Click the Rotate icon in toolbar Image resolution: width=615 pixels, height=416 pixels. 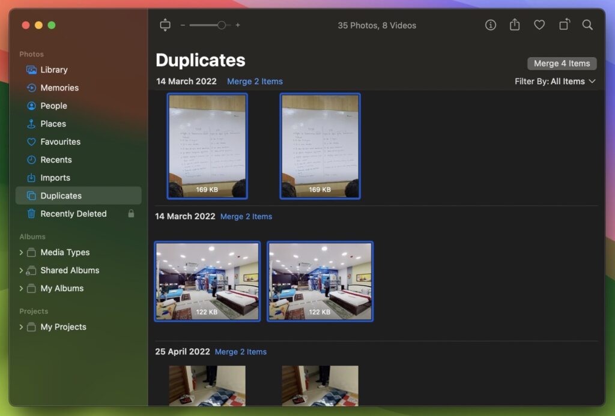(564, 25)
